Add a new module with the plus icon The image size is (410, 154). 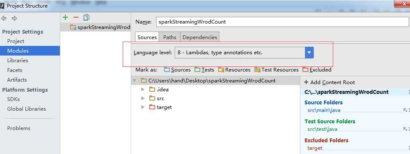pyautogui.click(x=65, y=17)
